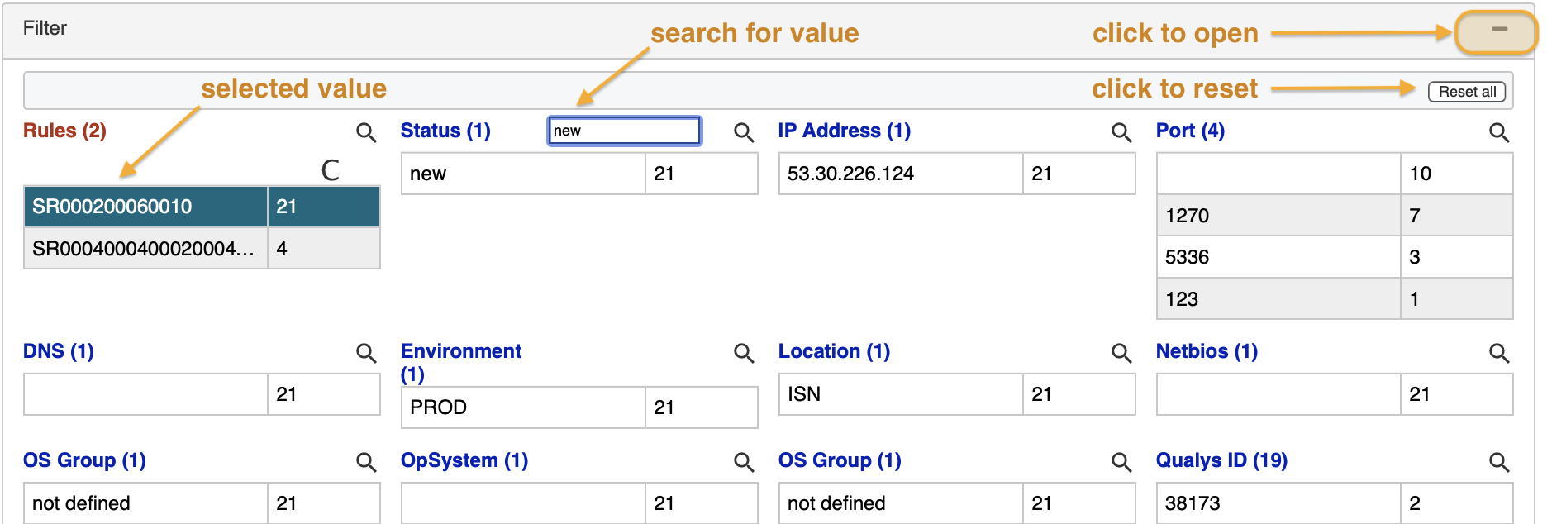Click the search icon for Environment
Viewport: 1552px width, 524px height.
click(x=744, y=353)
